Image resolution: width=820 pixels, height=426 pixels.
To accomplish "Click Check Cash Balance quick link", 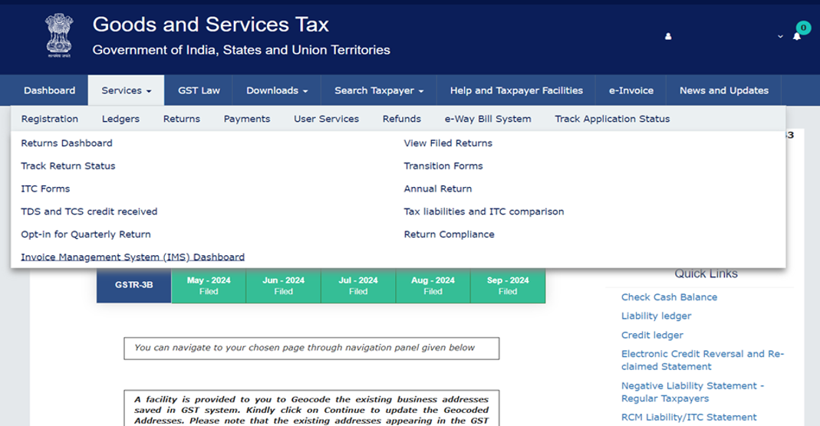I will pos(669,297).
